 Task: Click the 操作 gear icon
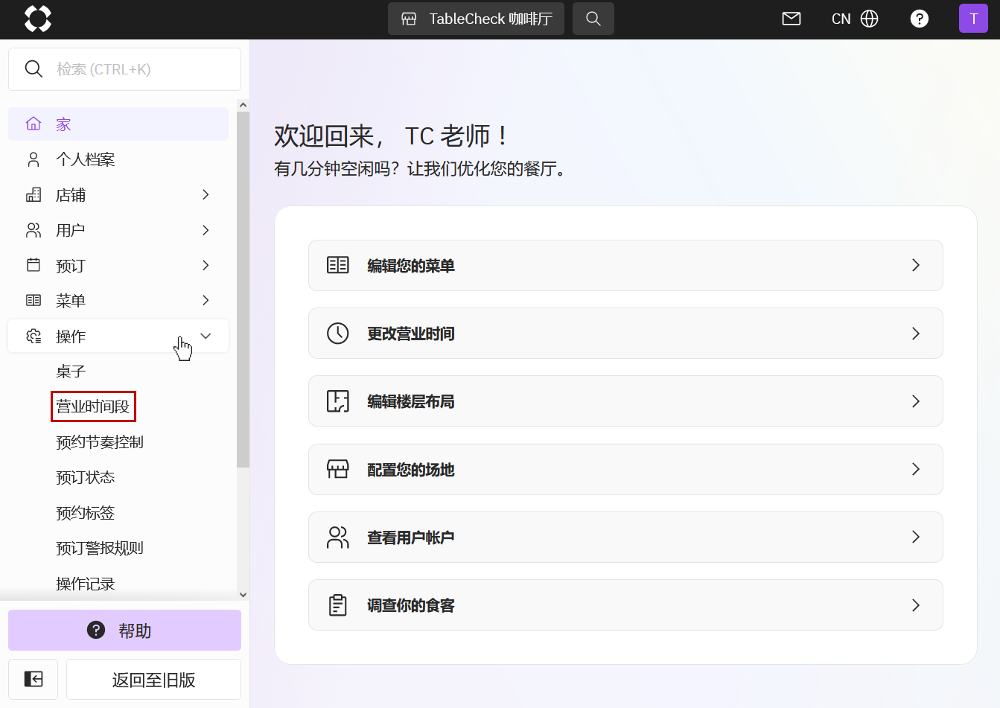[34, 336]
